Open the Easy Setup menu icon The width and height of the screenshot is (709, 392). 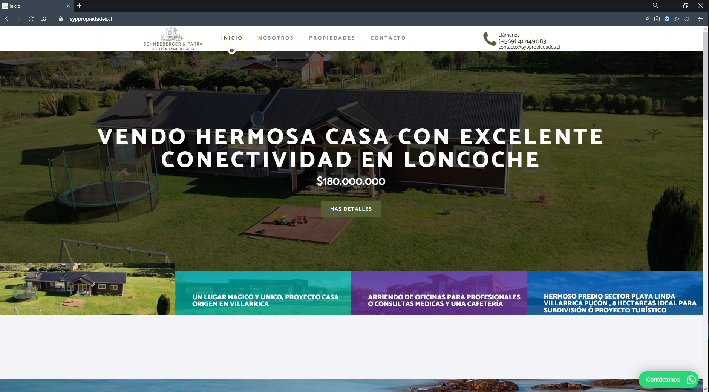point(700,19)
